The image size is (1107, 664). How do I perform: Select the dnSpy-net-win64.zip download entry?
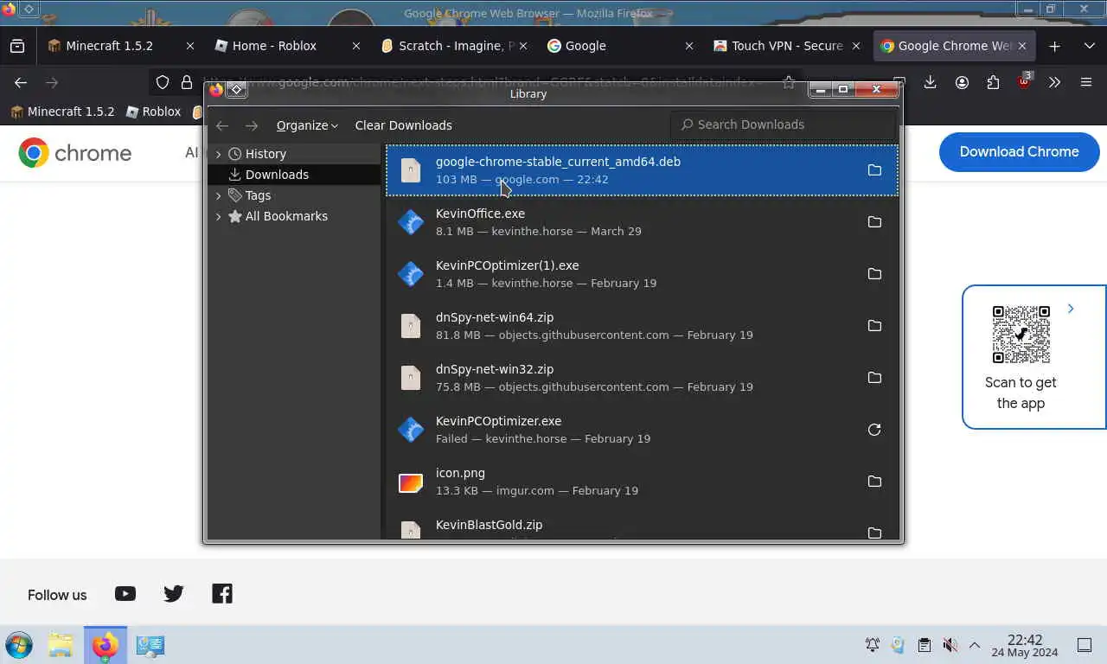(642, 326)
